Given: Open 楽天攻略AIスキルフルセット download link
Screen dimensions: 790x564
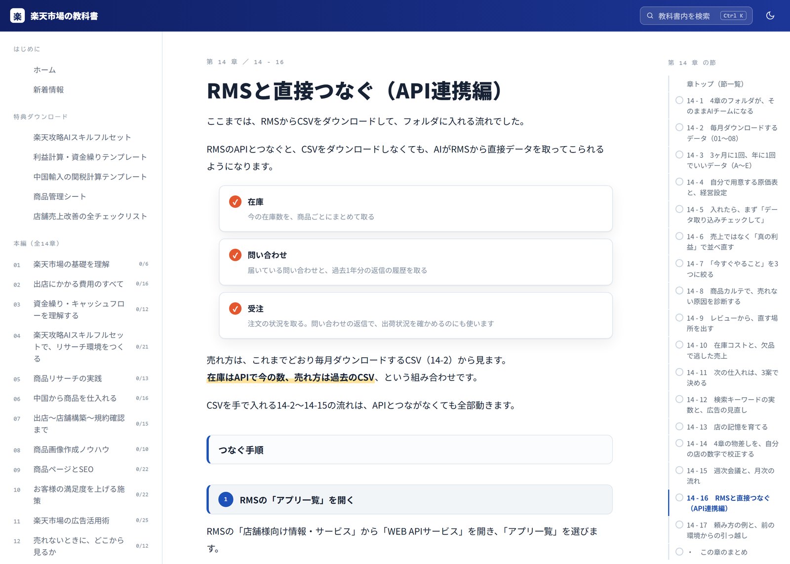Looking at the screenshot, I should click(x=82, y=137).
